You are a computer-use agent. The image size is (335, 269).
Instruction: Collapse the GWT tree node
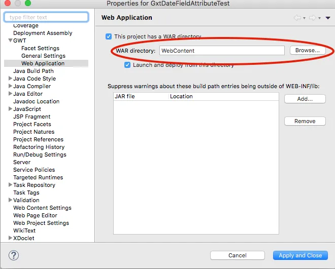10,41
